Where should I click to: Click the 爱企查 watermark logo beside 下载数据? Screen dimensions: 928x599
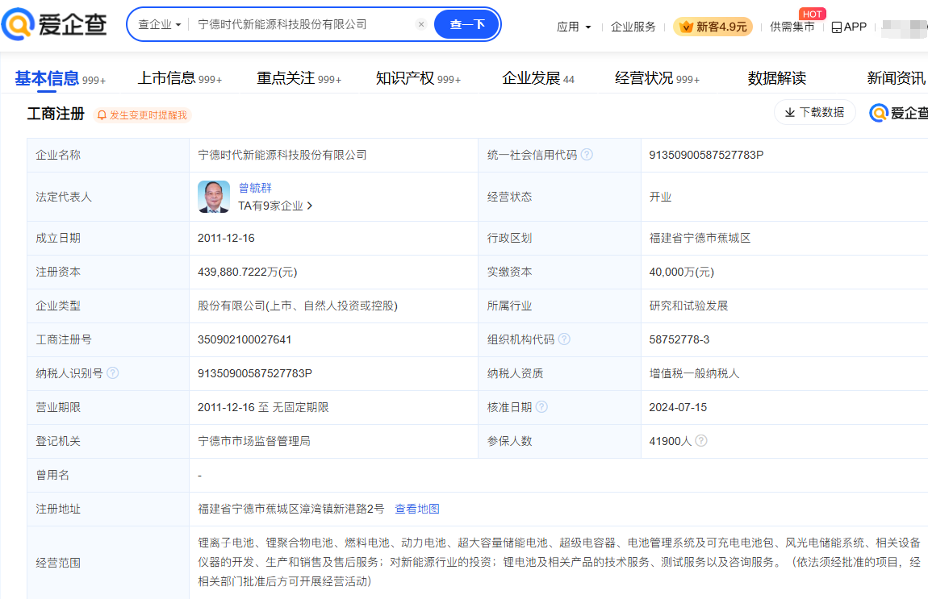[898, 112]
